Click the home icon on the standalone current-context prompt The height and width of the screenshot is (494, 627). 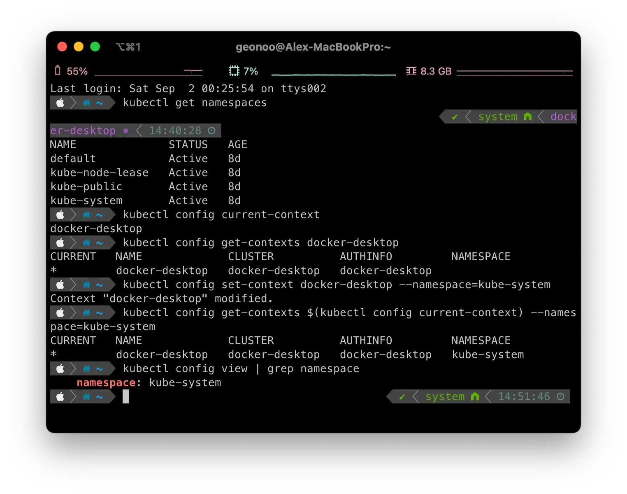pyautogui.click(x=86, y=215)
